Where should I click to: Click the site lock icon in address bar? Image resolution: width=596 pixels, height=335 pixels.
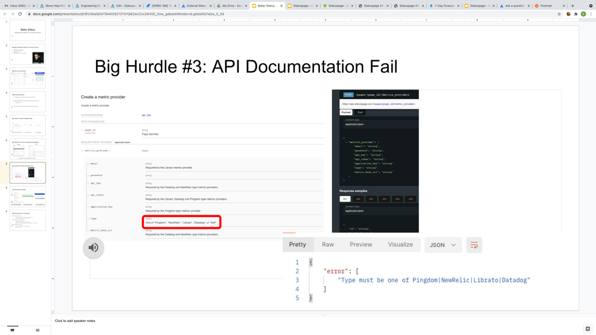[29, 14]
